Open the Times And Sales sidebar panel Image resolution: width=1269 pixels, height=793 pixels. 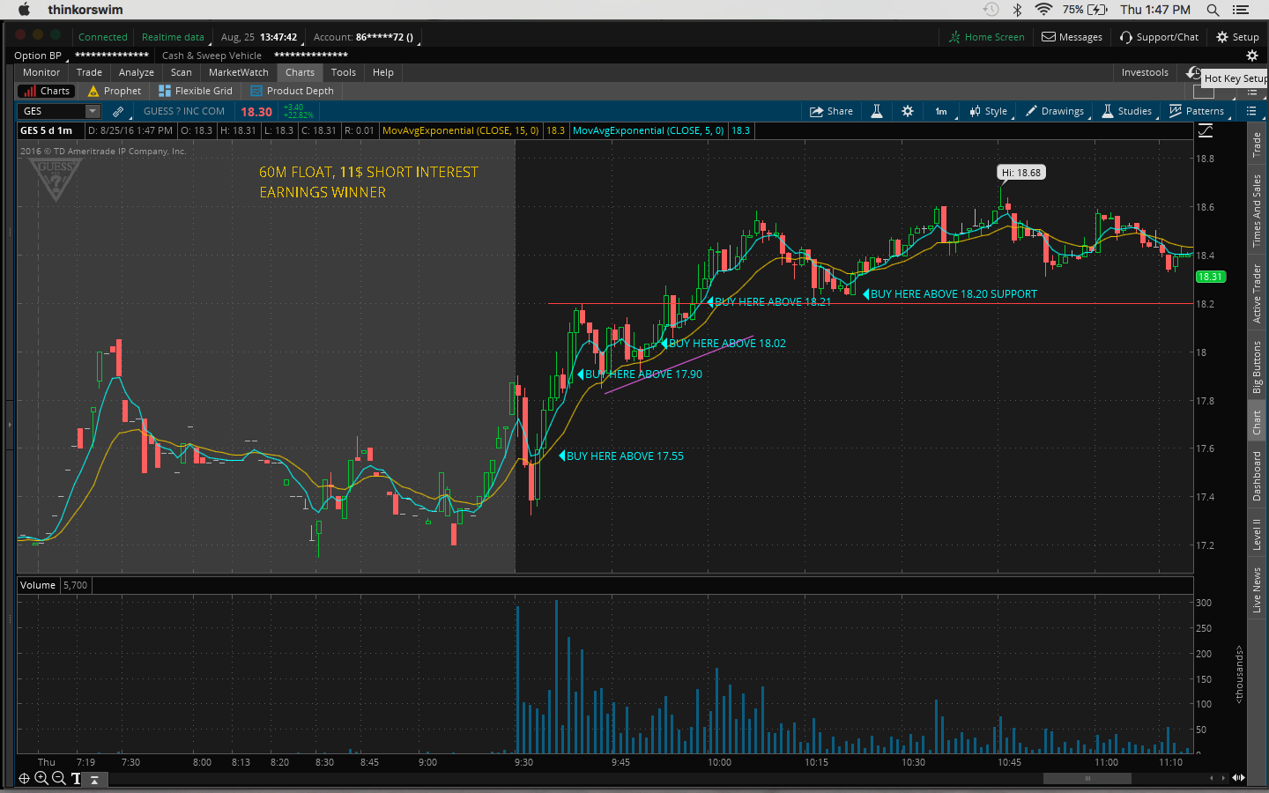point(1257,211)
